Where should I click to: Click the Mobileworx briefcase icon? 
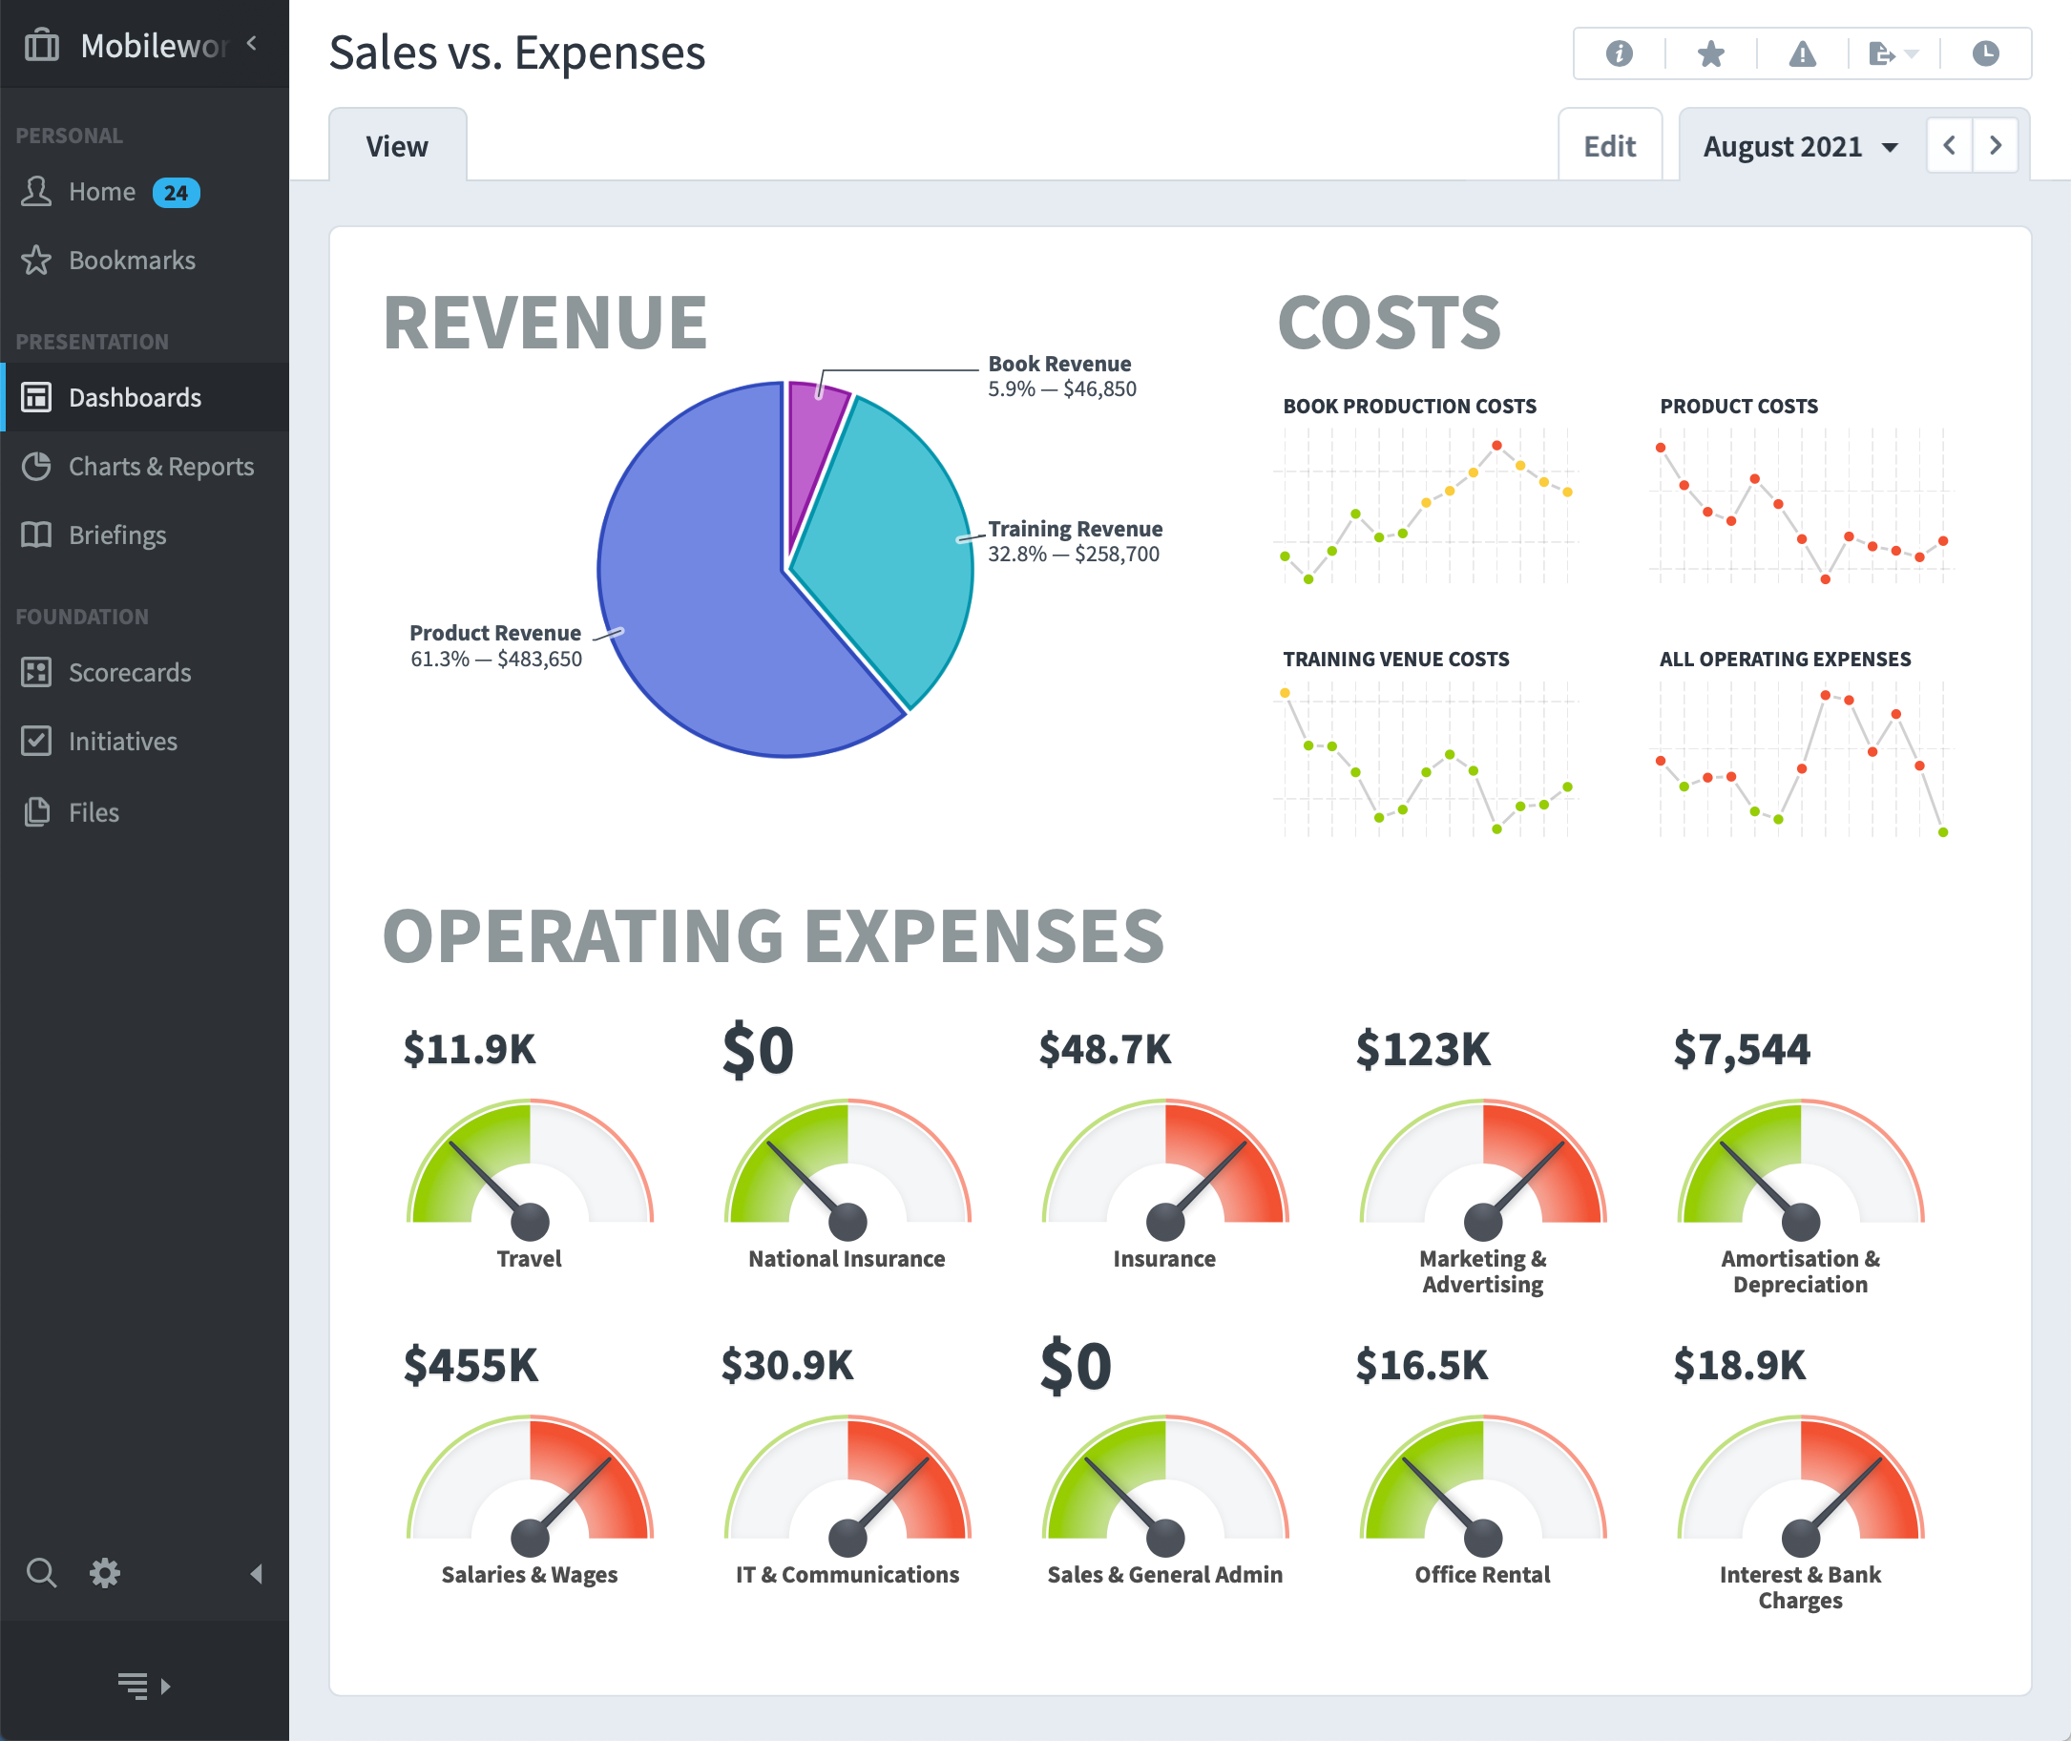(41, 45)
